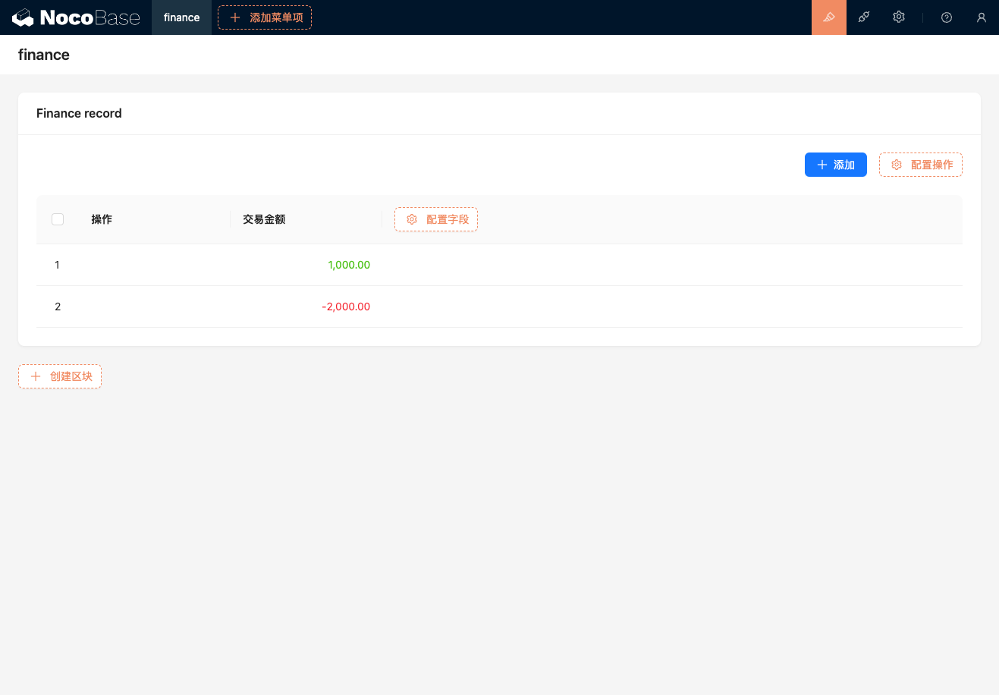Viewport: 999px width, 695px height.
Task: Click gear icon in 配置字段 button
Action: click(412, 219)
